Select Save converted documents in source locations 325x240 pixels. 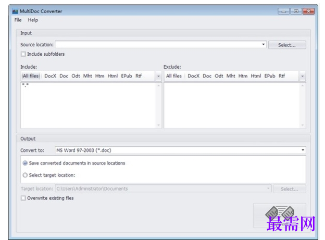[x=25, y=163]
